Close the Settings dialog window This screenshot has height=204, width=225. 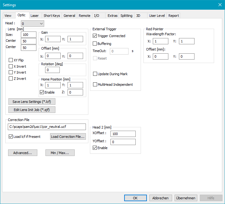[x=220, y=5]
